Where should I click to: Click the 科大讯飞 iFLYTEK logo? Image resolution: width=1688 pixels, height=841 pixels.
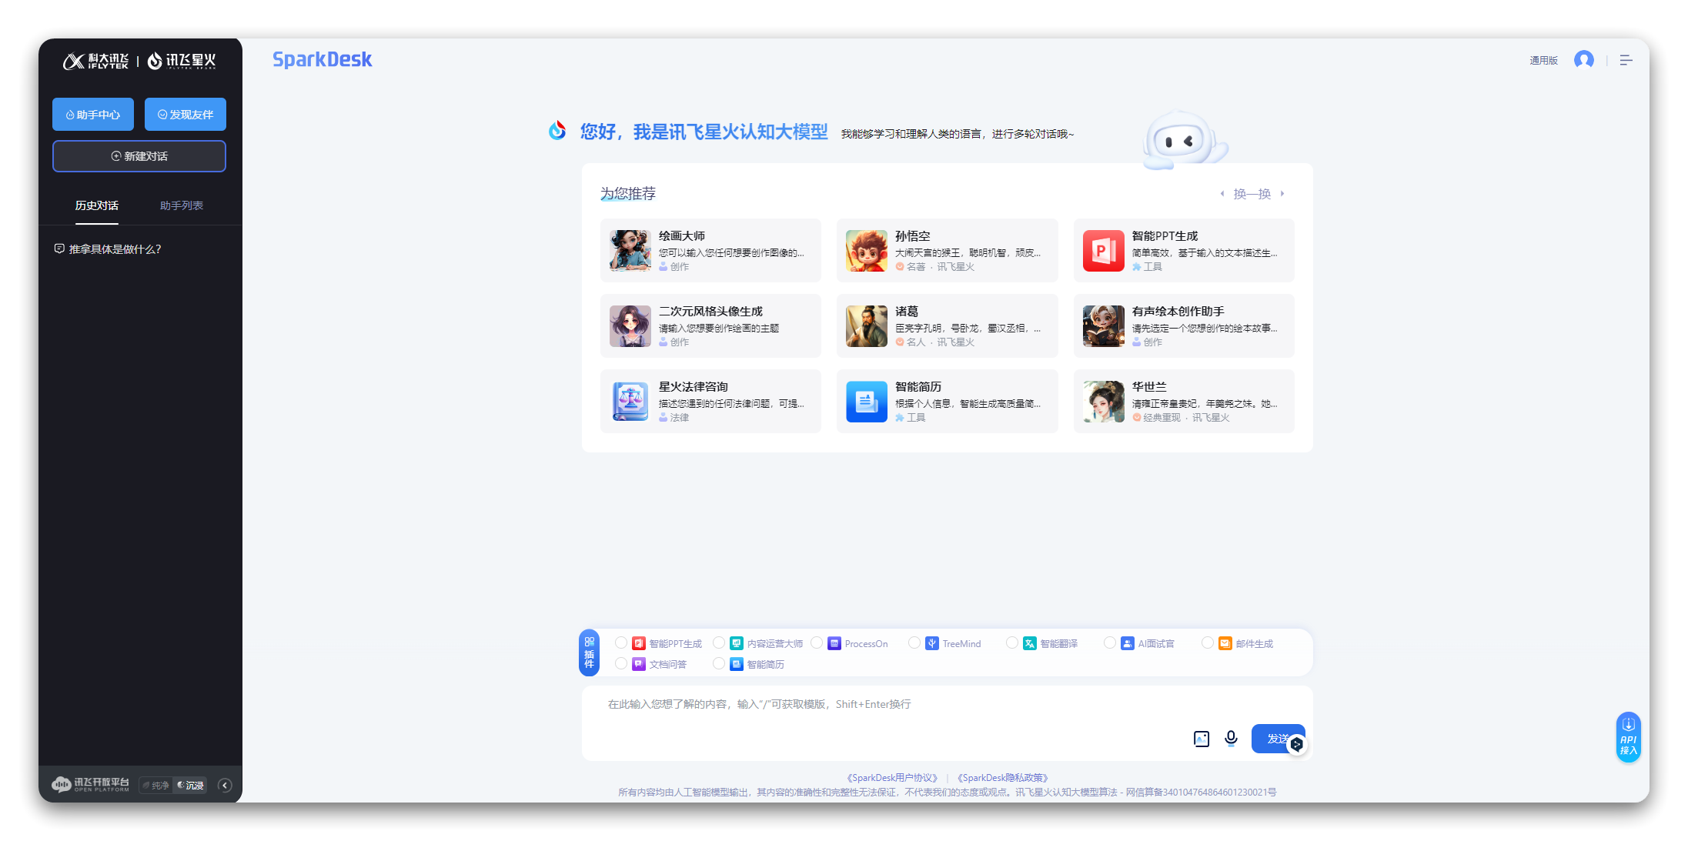coord(95,61)
